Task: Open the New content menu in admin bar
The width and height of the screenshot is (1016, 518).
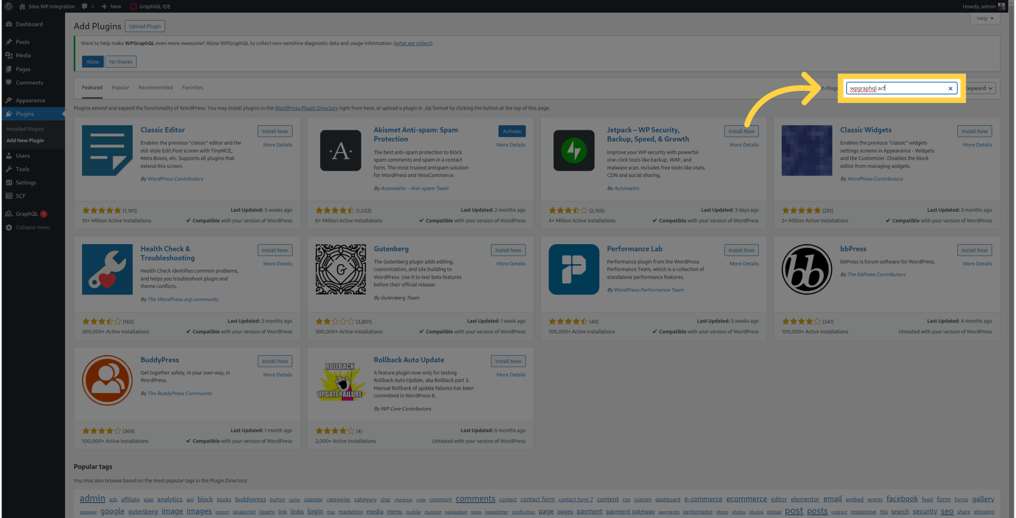Action: click(x=112, y=6)
